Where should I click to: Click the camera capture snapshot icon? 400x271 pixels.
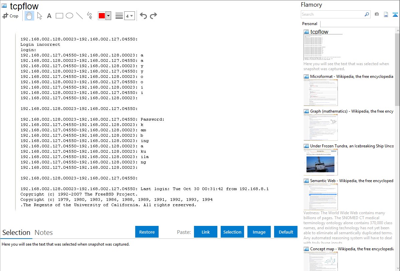pyautogui.click(x=377, y=14)
